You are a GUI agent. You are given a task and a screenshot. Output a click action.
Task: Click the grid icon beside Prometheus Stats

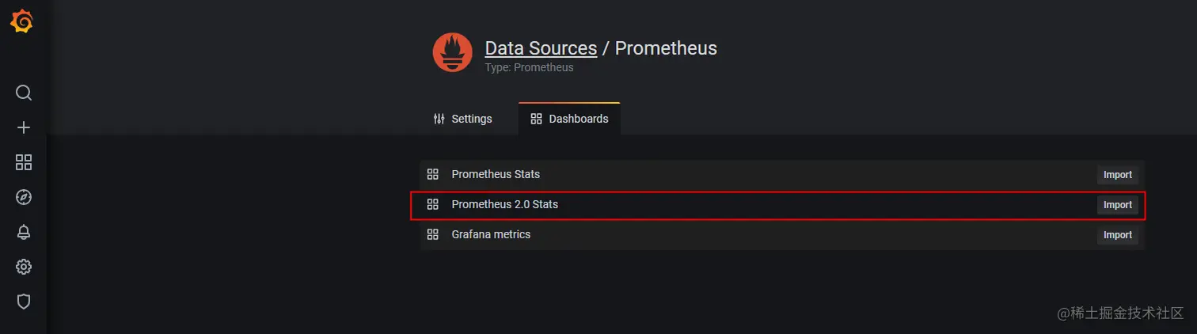pos(432,174)
